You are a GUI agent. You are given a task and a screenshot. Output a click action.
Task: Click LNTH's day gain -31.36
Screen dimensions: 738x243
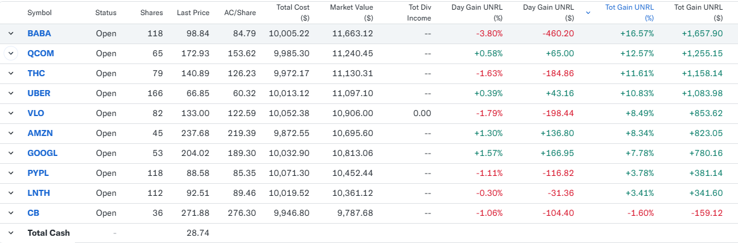(561, 193)
